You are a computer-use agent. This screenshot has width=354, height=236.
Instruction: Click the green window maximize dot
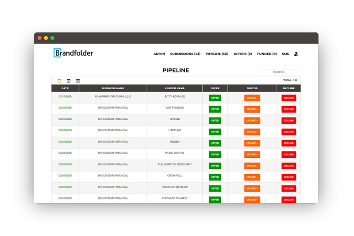pyautogui.click(x=52, y=38)
